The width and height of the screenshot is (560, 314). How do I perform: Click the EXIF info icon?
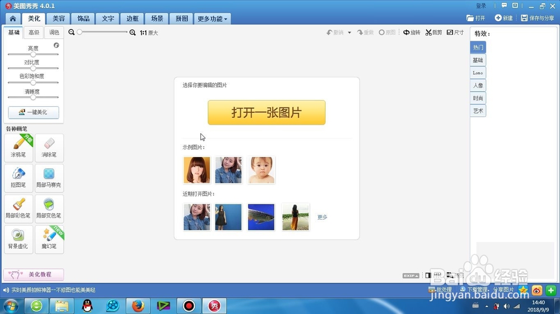tap(410, 275)
